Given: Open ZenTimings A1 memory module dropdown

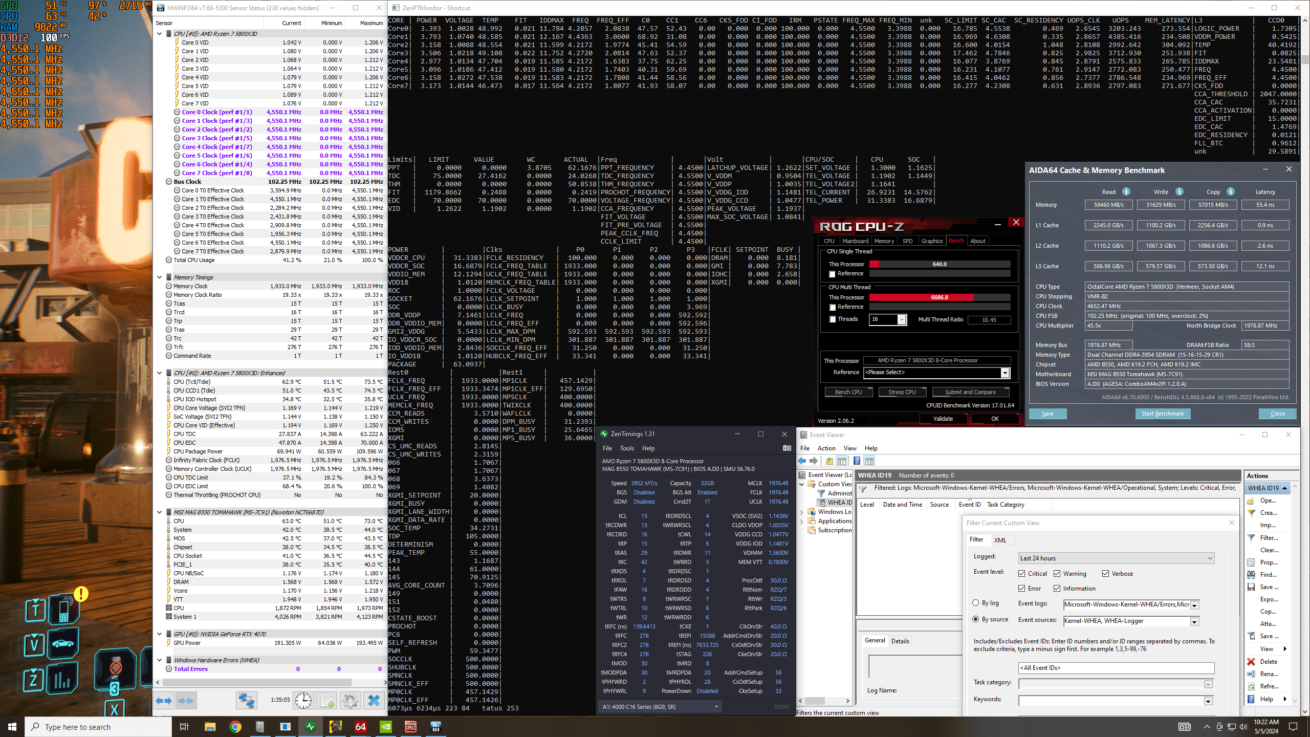Looking at the screenshot, I should tap(660, 707).
